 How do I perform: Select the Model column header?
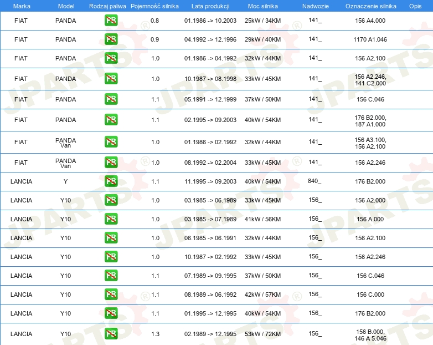click(66, 6)
